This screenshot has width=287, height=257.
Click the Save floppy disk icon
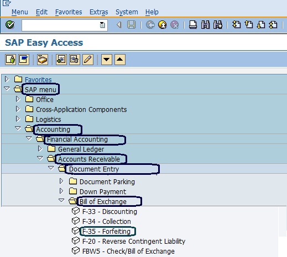131,25
